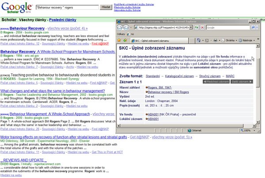Click the horizontal scrollbar in SKC window

click(x=182, y=125)
